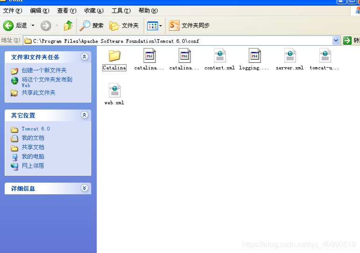Expand the address bar dropdown arrow
This screenshot has height=253, width=360.
(336, 41)
